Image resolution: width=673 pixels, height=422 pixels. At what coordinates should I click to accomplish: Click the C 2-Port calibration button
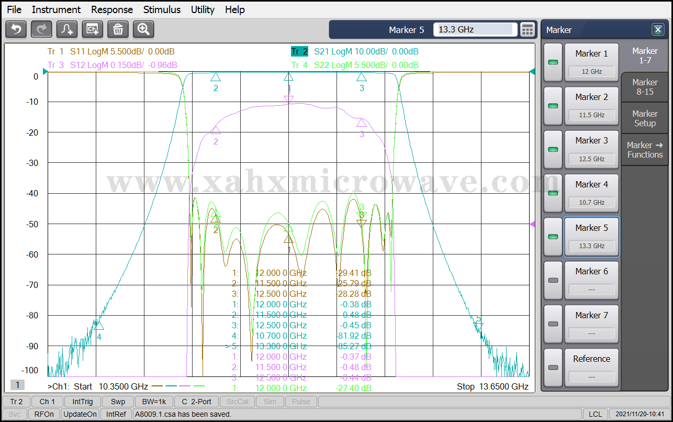point(196,402)
